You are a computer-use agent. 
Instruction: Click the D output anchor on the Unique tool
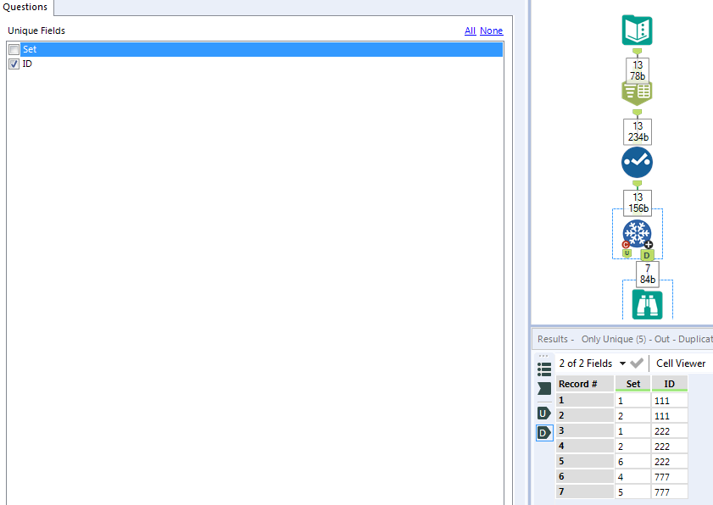coord(648,254)
